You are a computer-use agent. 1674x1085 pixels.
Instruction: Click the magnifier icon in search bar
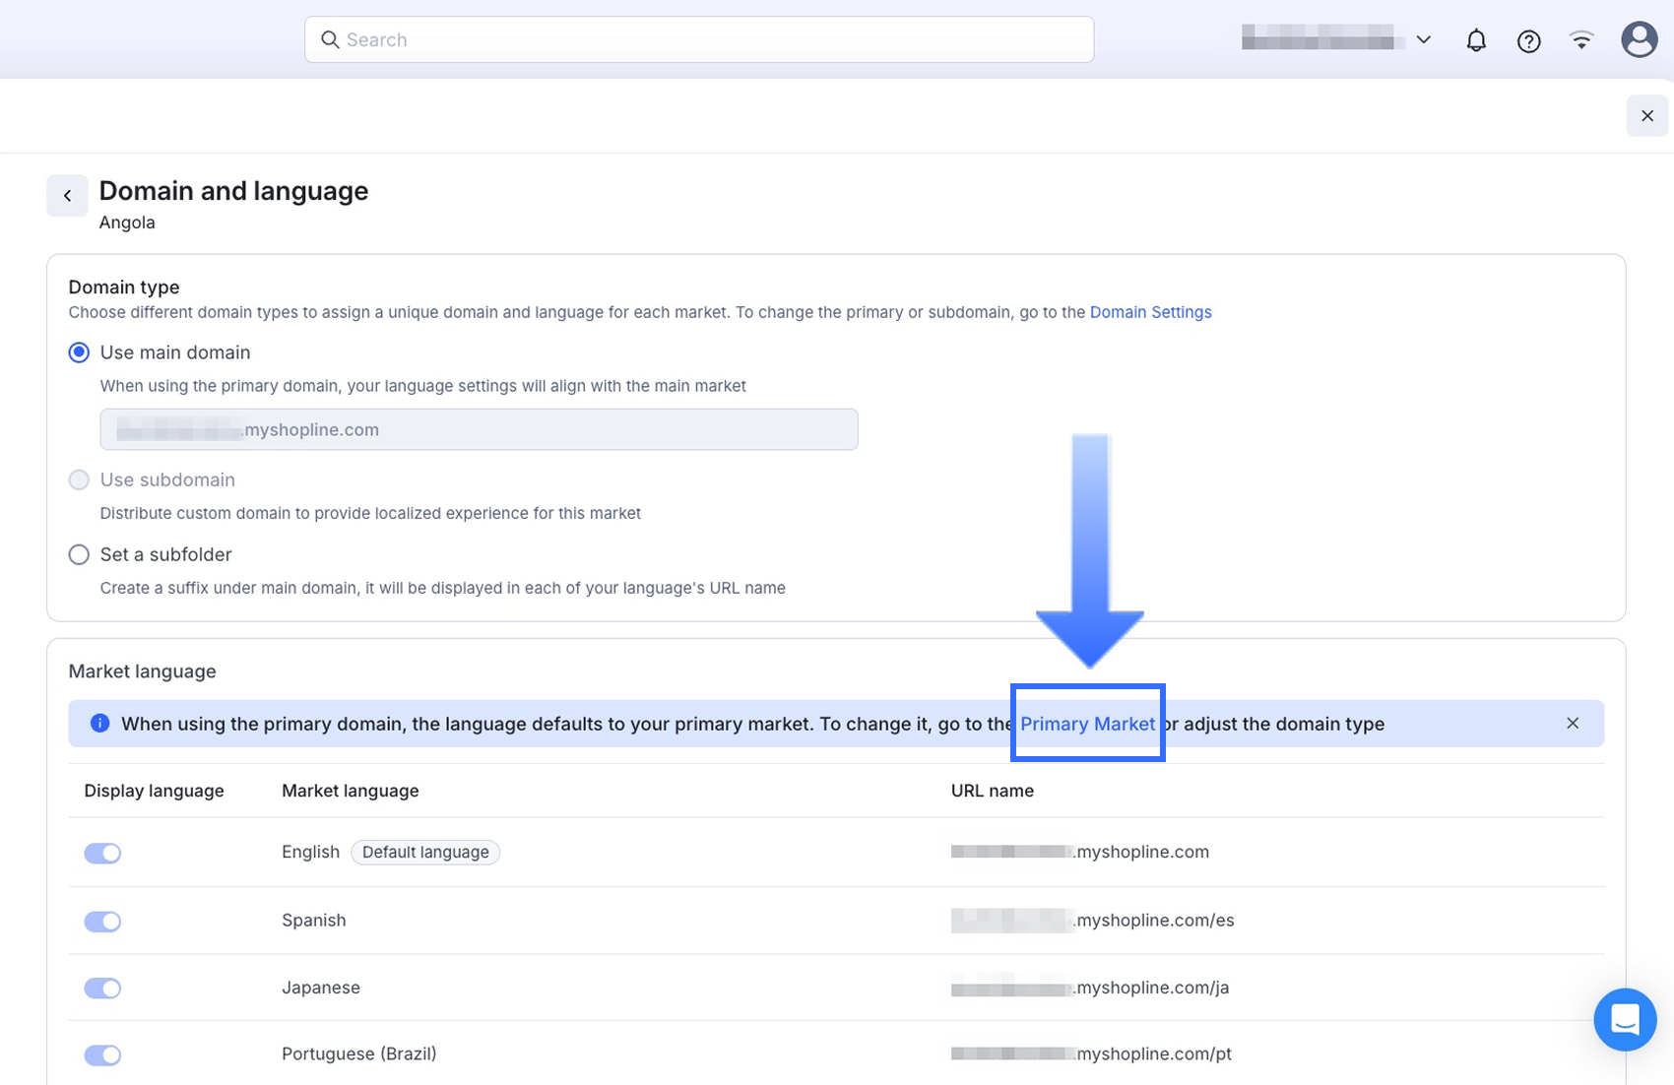(330, 40)
